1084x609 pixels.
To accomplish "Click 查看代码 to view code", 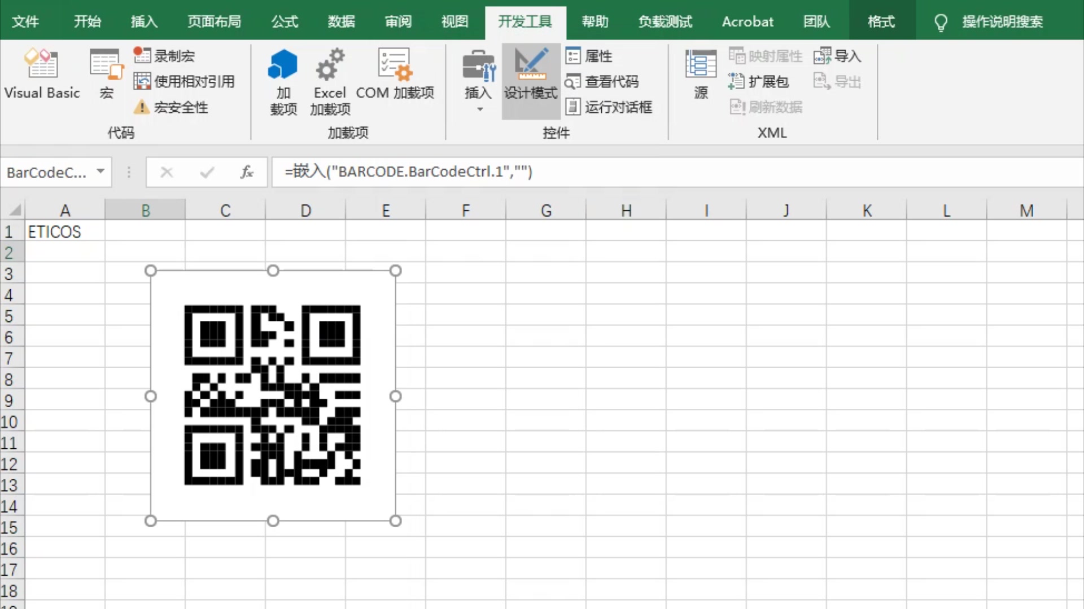I will 602,82.
